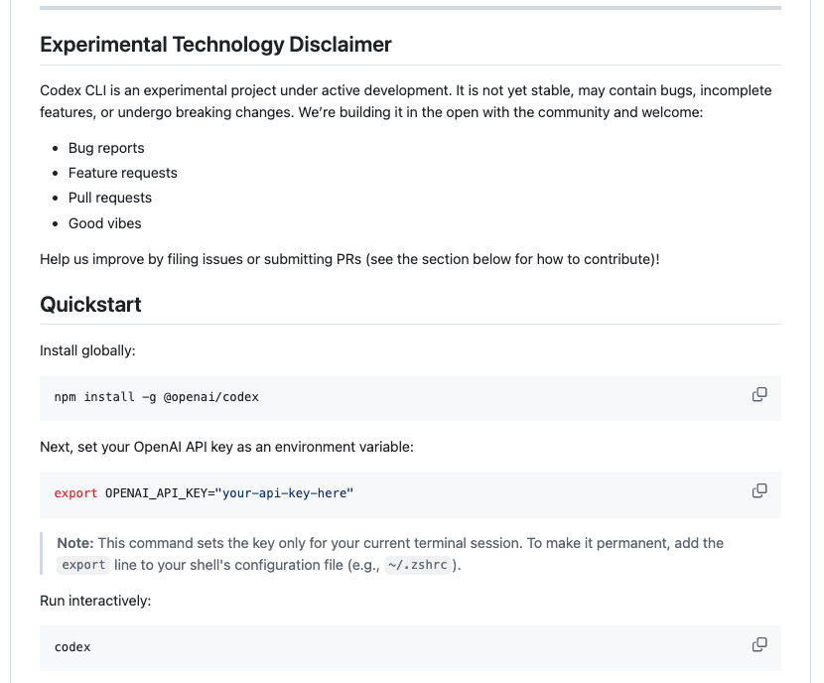Click the Experimental Technology Disclaimer heading

click(x=215, y=45)
